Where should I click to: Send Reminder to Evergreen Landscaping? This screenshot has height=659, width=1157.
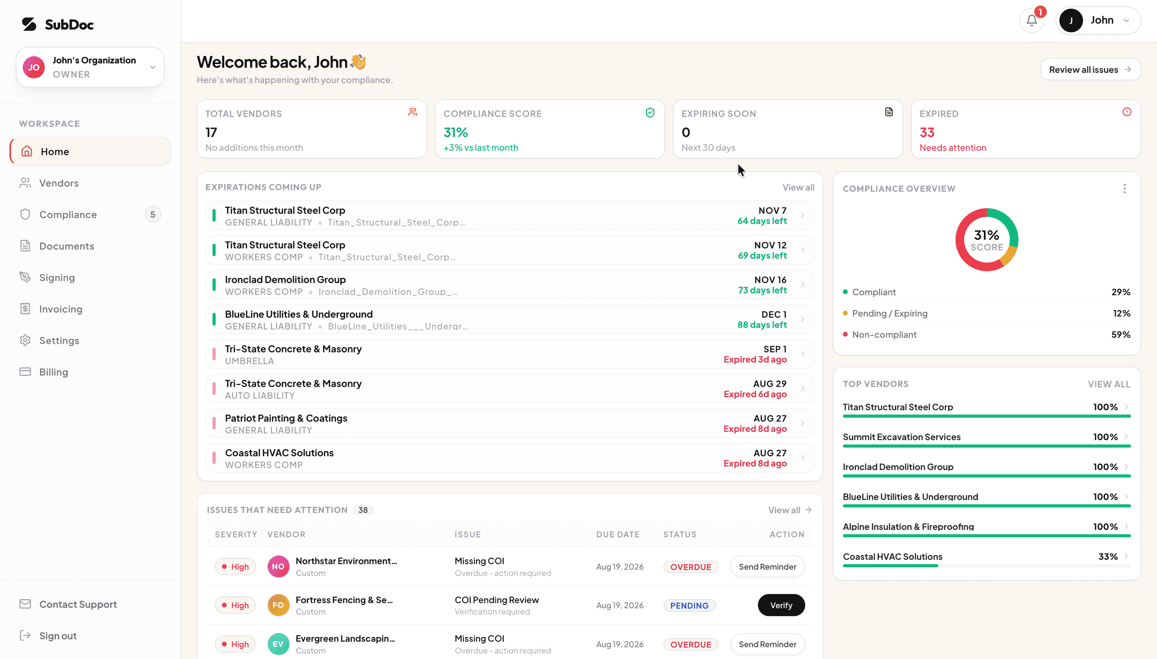click(767, 644)
